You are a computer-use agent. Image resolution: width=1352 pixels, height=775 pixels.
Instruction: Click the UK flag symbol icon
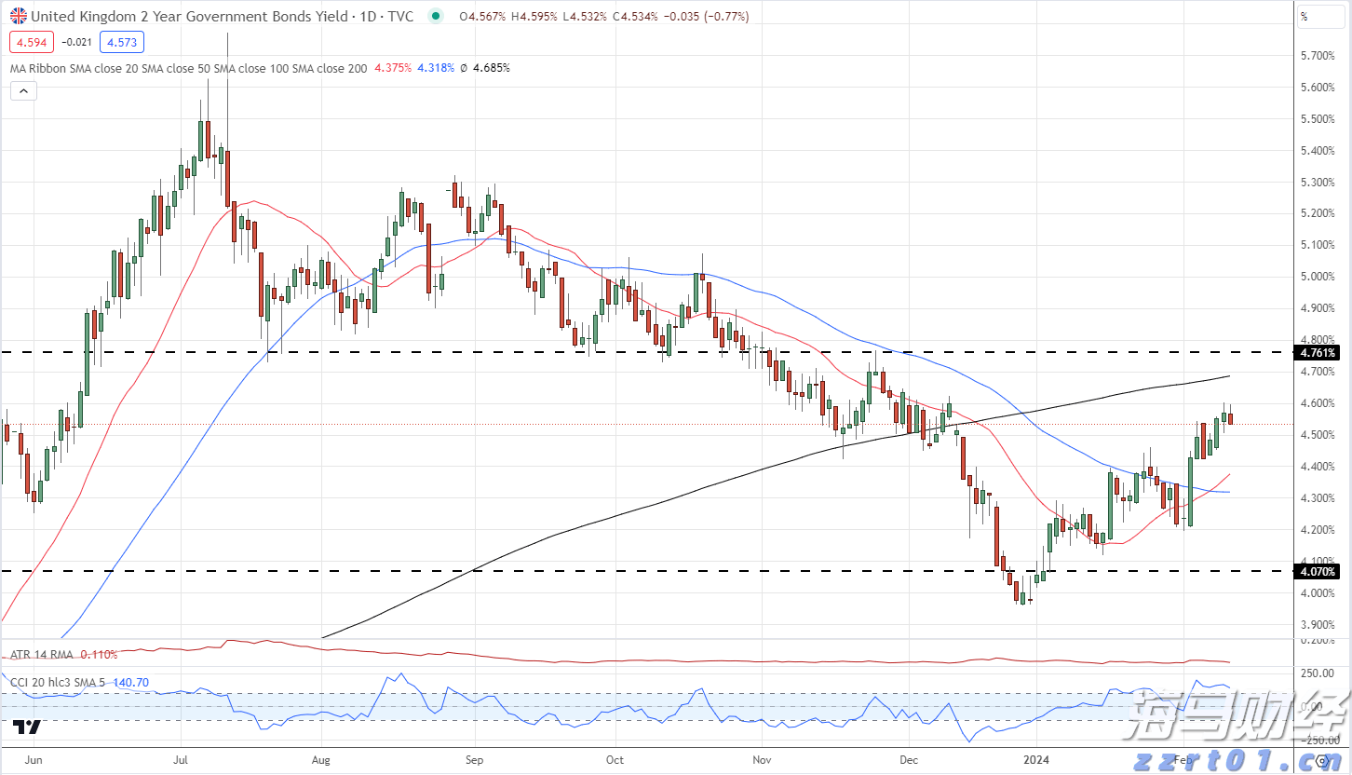tap(18, 16)
